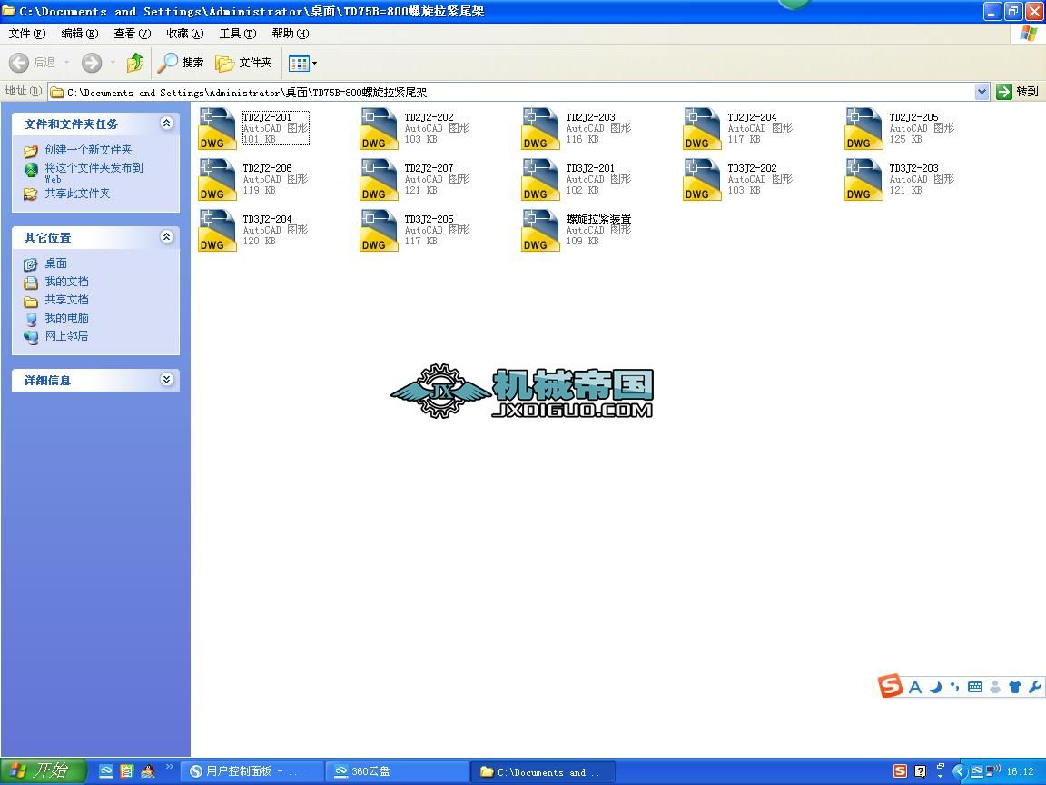Click the Sogou S tray icon
The width and height of the screenshot is (1046, 785).
(900, 771)
